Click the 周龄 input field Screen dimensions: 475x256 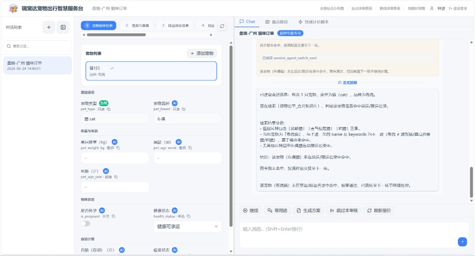(187, 158)
